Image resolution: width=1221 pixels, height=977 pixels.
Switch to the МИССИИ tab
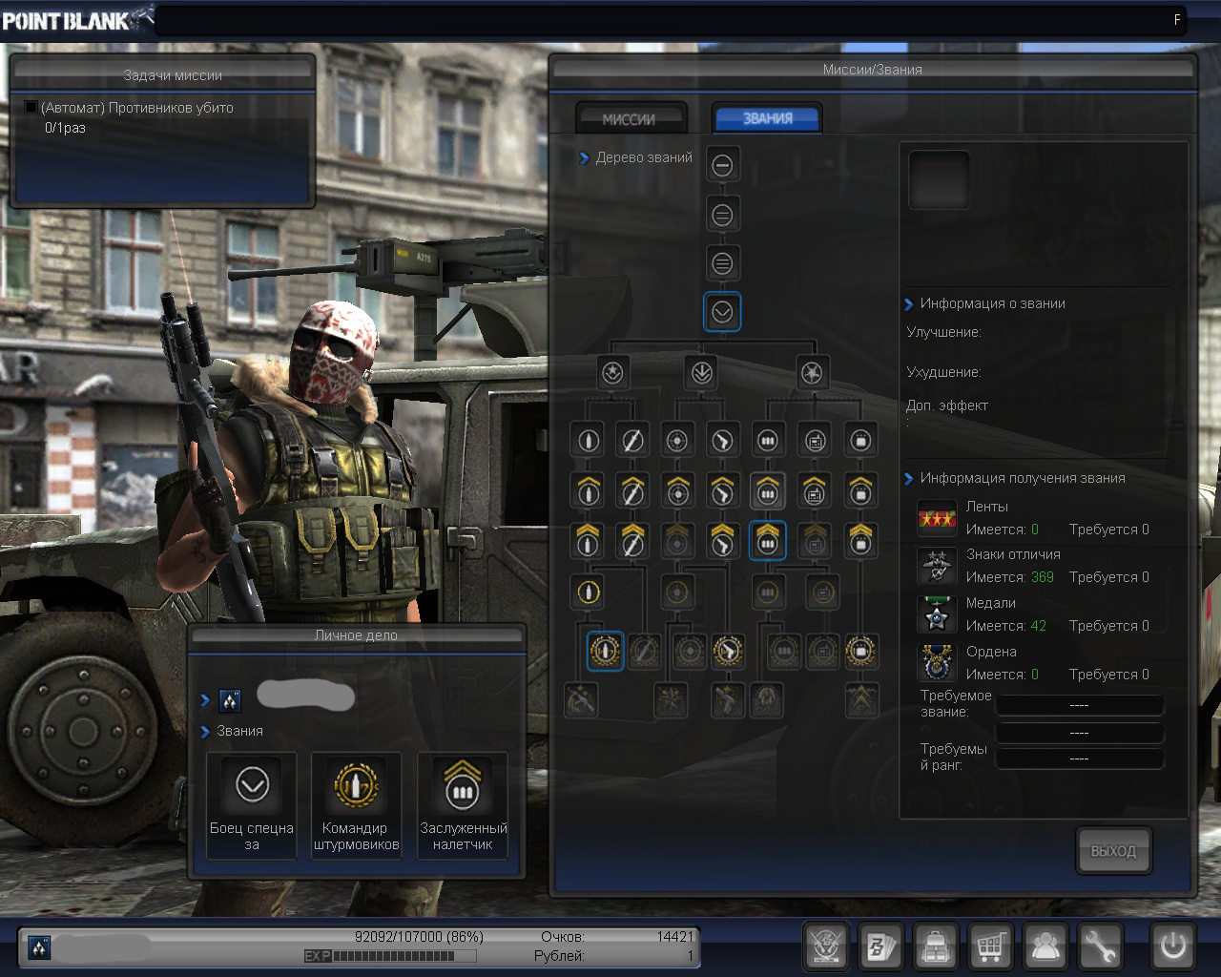coord(631,119)
